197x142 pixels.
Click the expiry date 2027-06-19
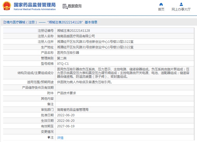(x=66, y=126)
